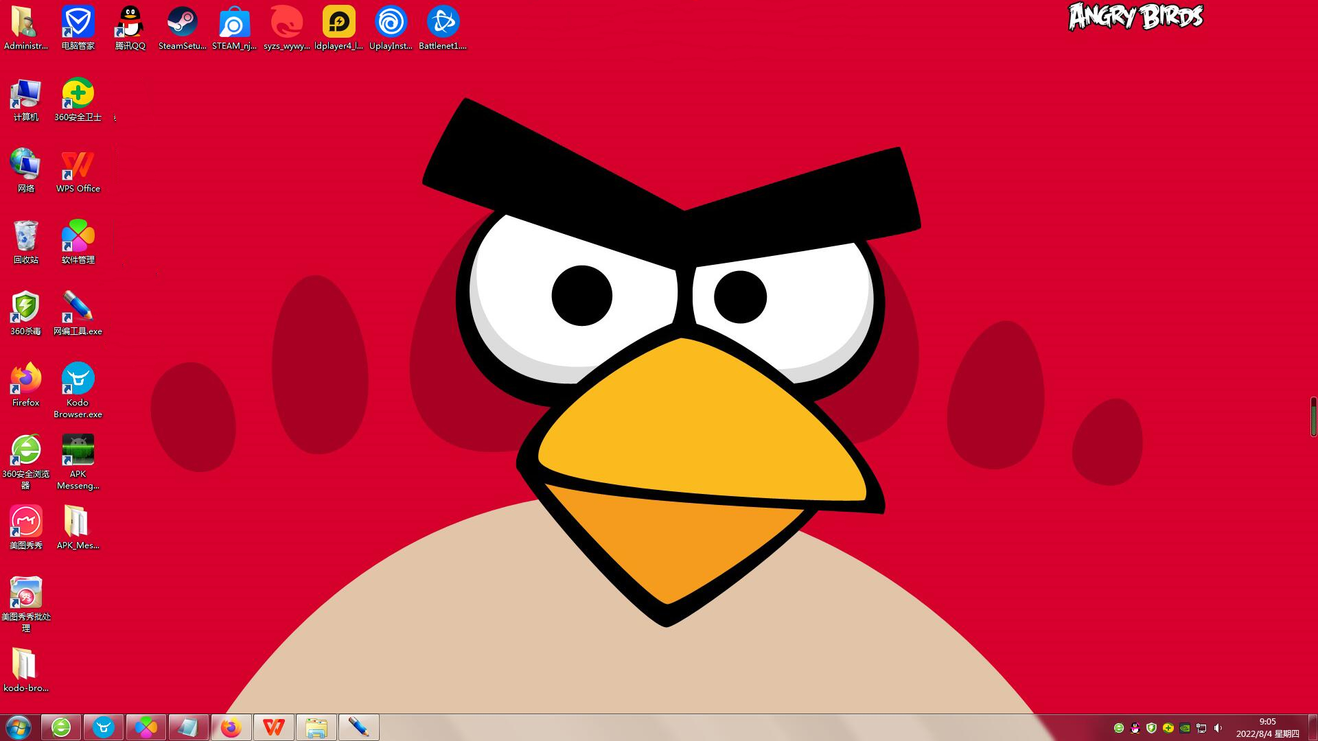Open the QQ penguin icon in system tray
Viewport: 1318px width, 741px height.
[x=1135, y=728]
